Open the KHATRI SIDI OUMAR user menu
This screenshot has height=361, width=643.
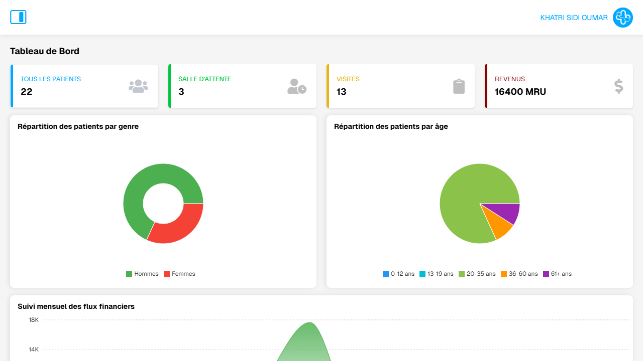[x=574, y=18]
